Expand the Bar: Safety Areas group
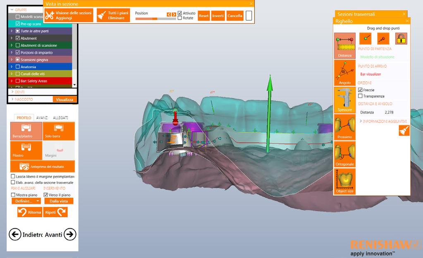Image resolution: width=423 pixels, height=258 pixels. point(12,81)
